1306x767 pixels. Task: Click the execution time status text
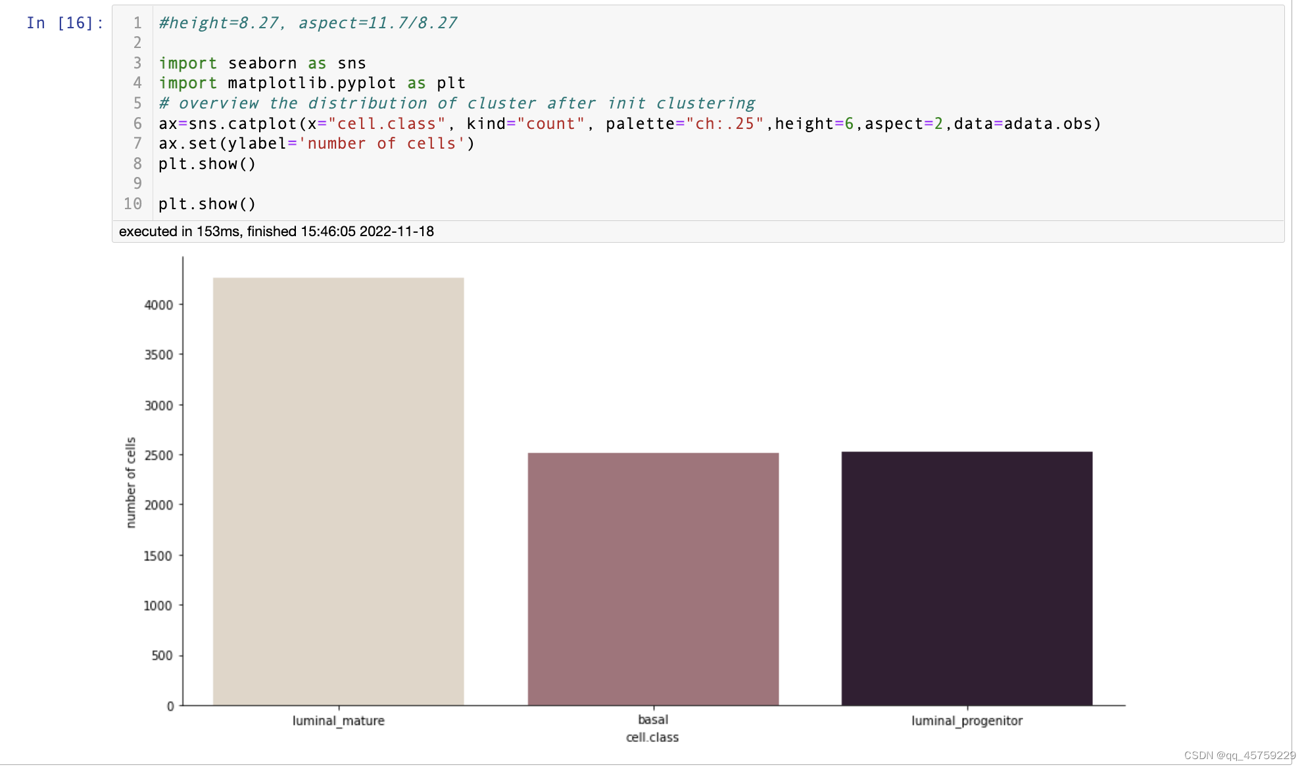(276, 232)
